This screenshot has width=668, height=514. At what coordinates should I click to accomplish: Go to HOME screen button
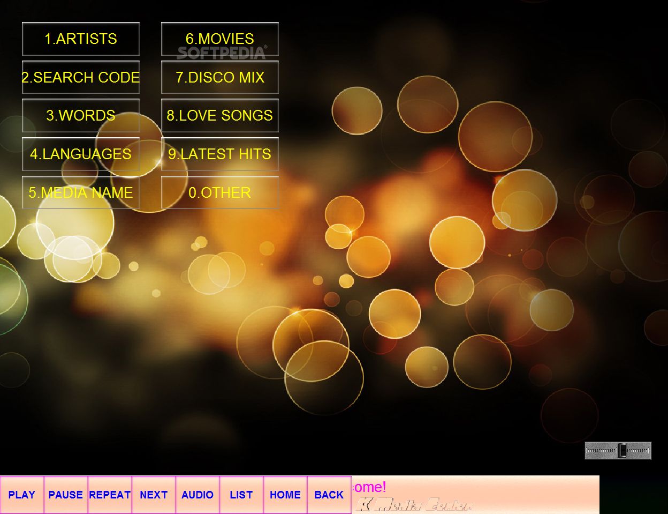pos(285,495)
